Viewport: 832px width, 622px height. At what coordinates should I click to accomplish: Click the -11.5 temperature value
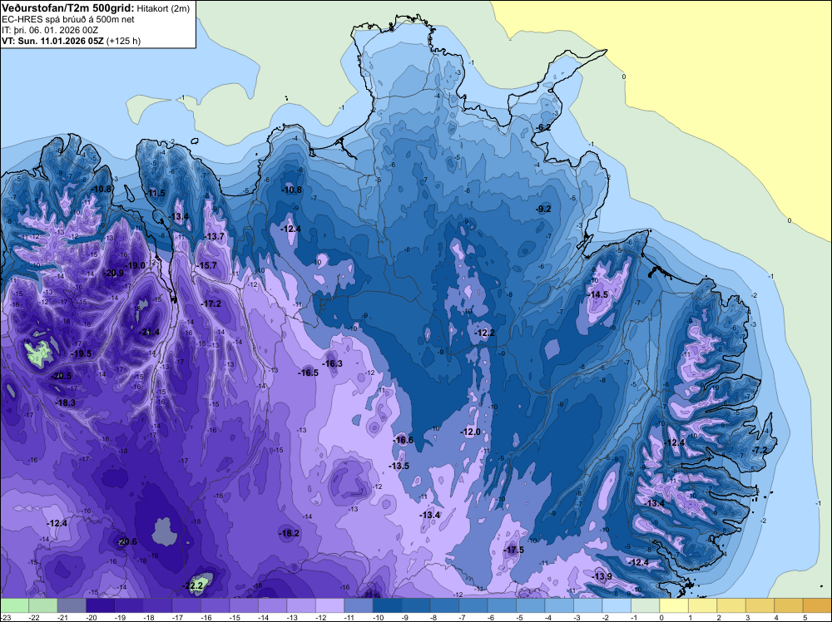coord(155,193)
